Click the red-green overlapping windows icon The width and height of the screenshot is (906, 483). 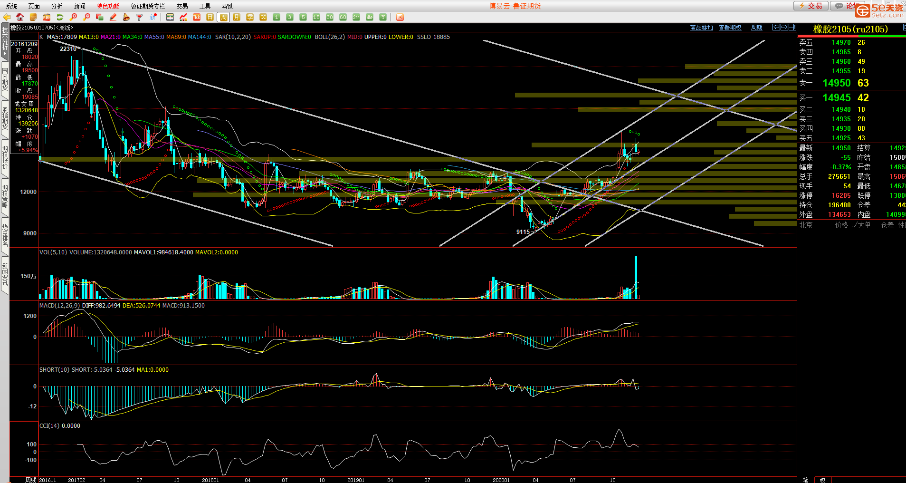pyautogui.click(x=100, y=17)
